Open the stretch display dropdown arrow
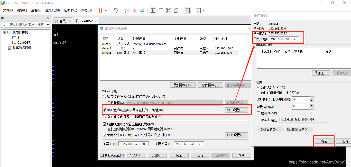This screenshot has width=351, height=167. [204, 11]
